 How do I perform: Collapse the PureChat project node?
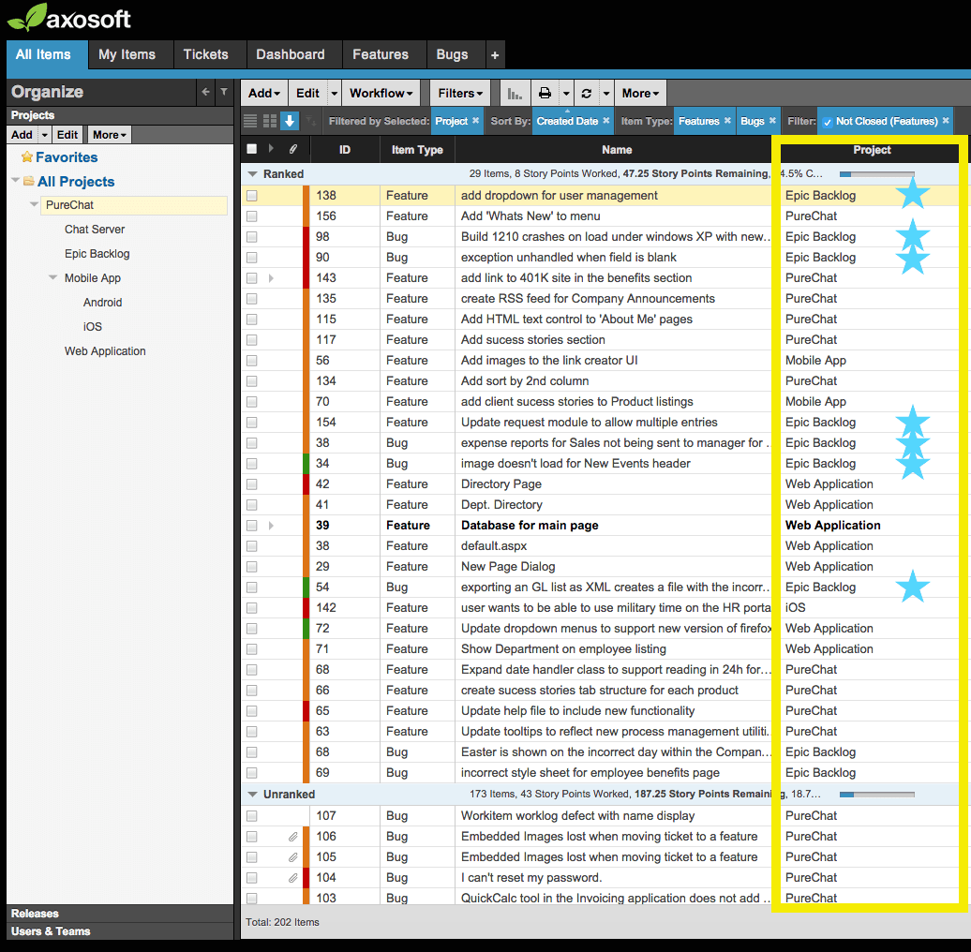34,204
